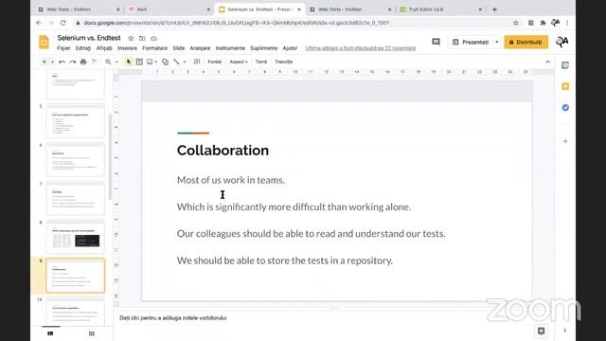Switch to filmstrip view icon
The width and height of the screenshot is (606, 341).
pos(50,333)
